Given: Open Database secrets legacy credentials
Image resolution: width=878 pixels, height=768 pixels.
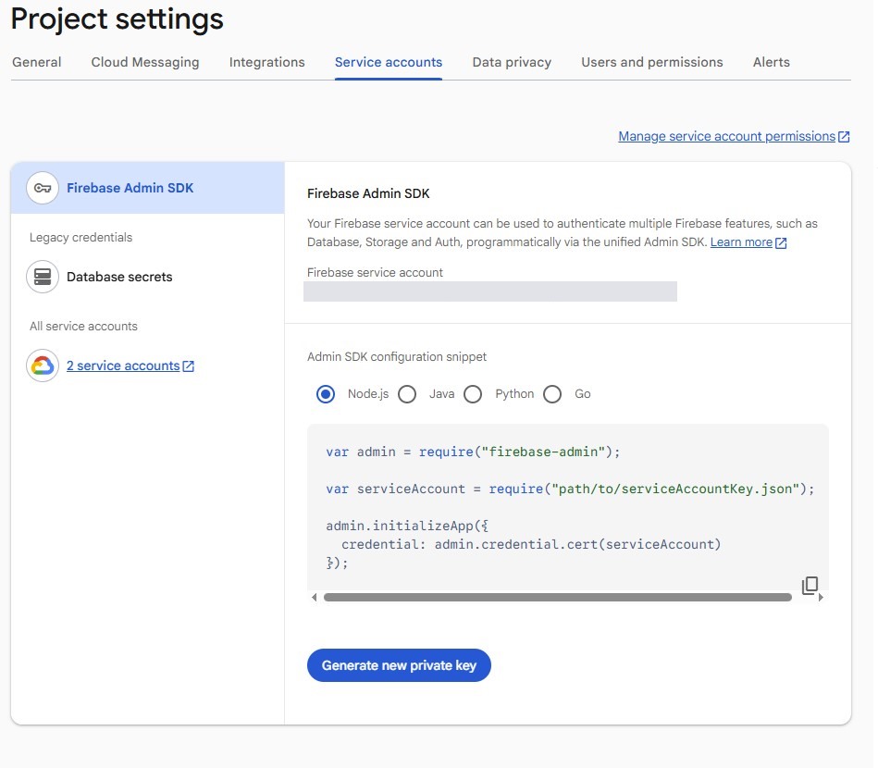Looking at the screenshot, I should (119, 277).
